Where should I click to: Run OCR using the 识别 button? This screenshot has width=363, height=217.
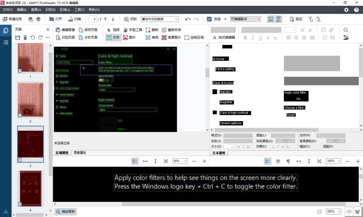click(x=130, y=19)
